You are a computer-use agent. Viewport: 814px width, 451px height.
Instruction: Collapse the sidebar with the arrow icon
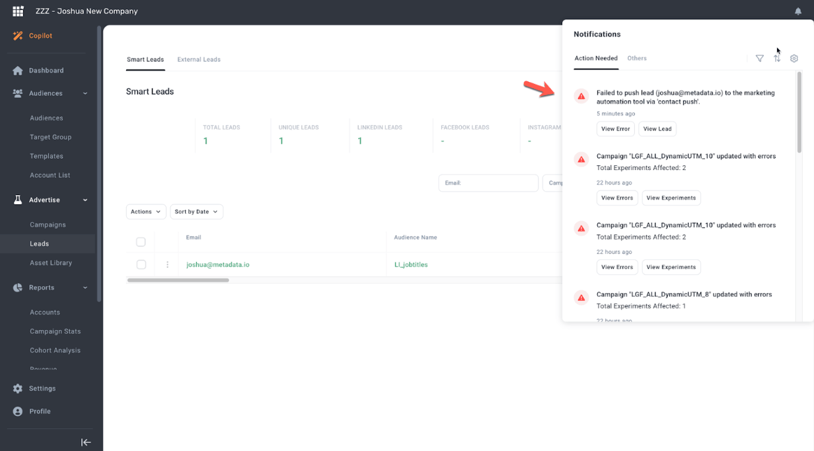coord(86,442)
